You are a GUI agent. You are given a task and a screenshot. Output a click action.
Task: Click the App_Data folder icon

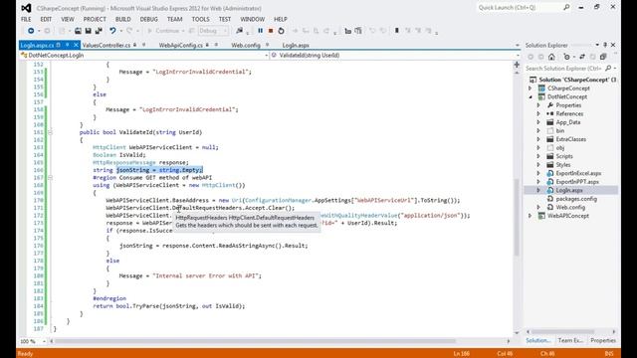coord(550,122)
